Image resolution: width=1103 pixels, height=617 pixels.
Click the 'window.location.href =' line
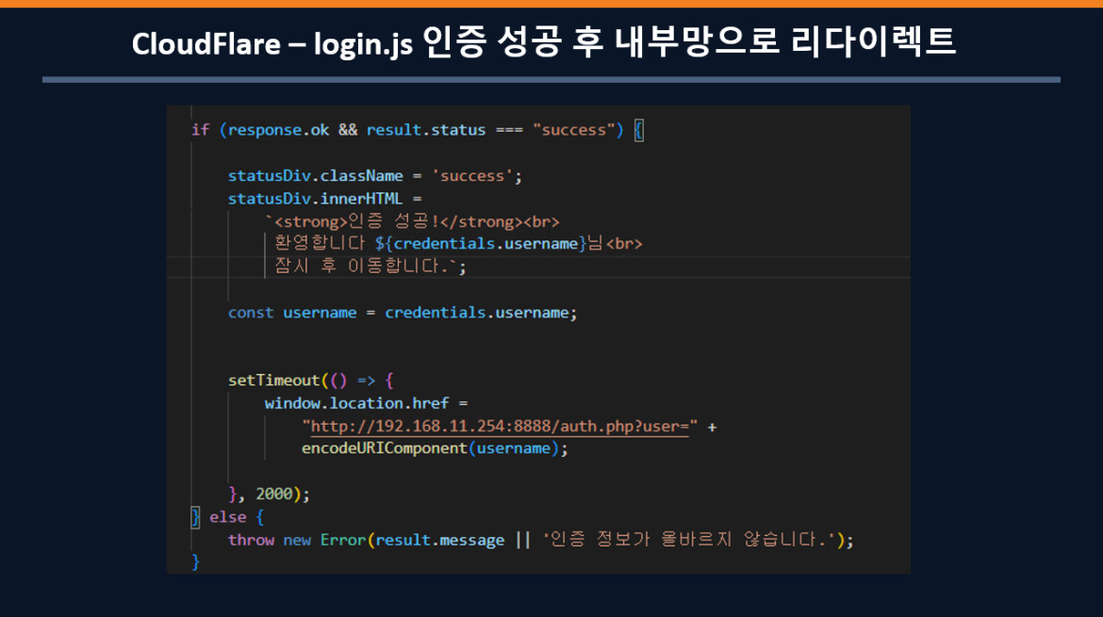pos(366,403)
